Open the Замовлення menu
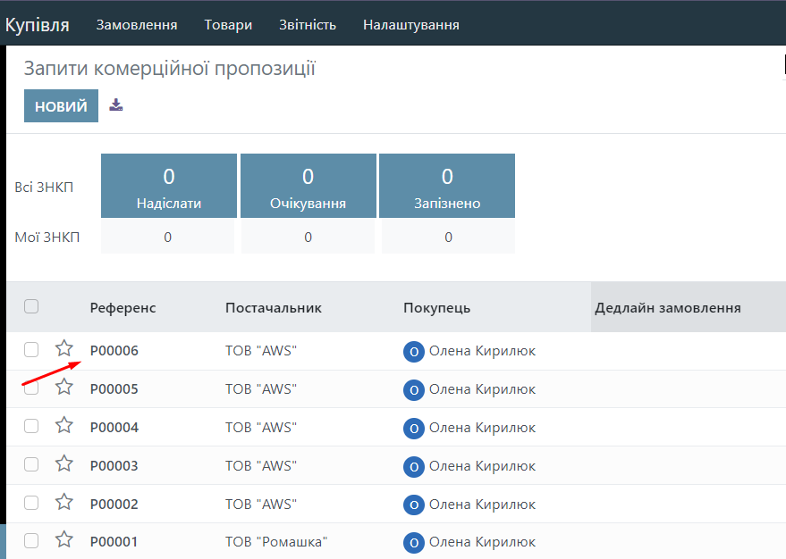786x559 pixels. 136,25
